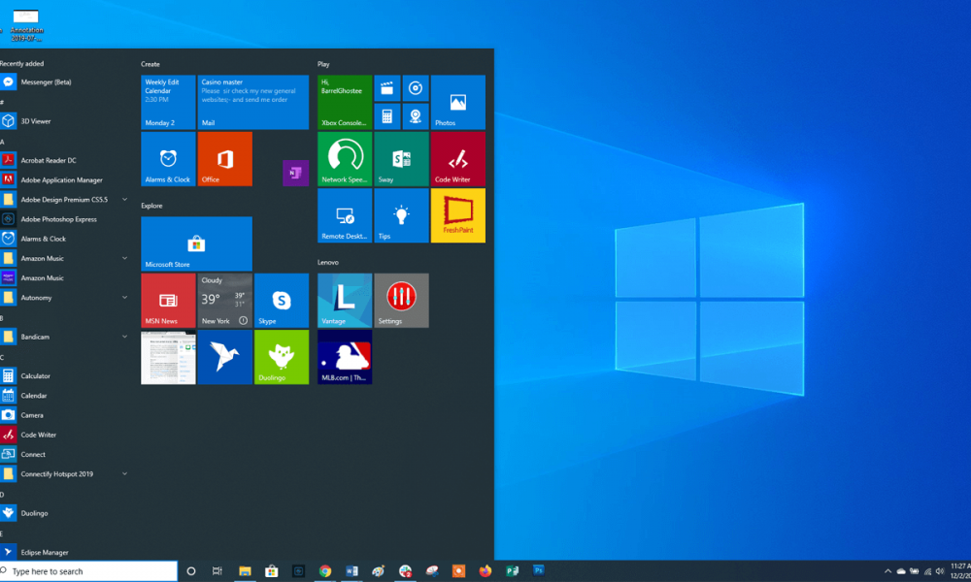971x582 pixels.
Task: Open Microsoft Word from the taskbar
Action: 352,571
